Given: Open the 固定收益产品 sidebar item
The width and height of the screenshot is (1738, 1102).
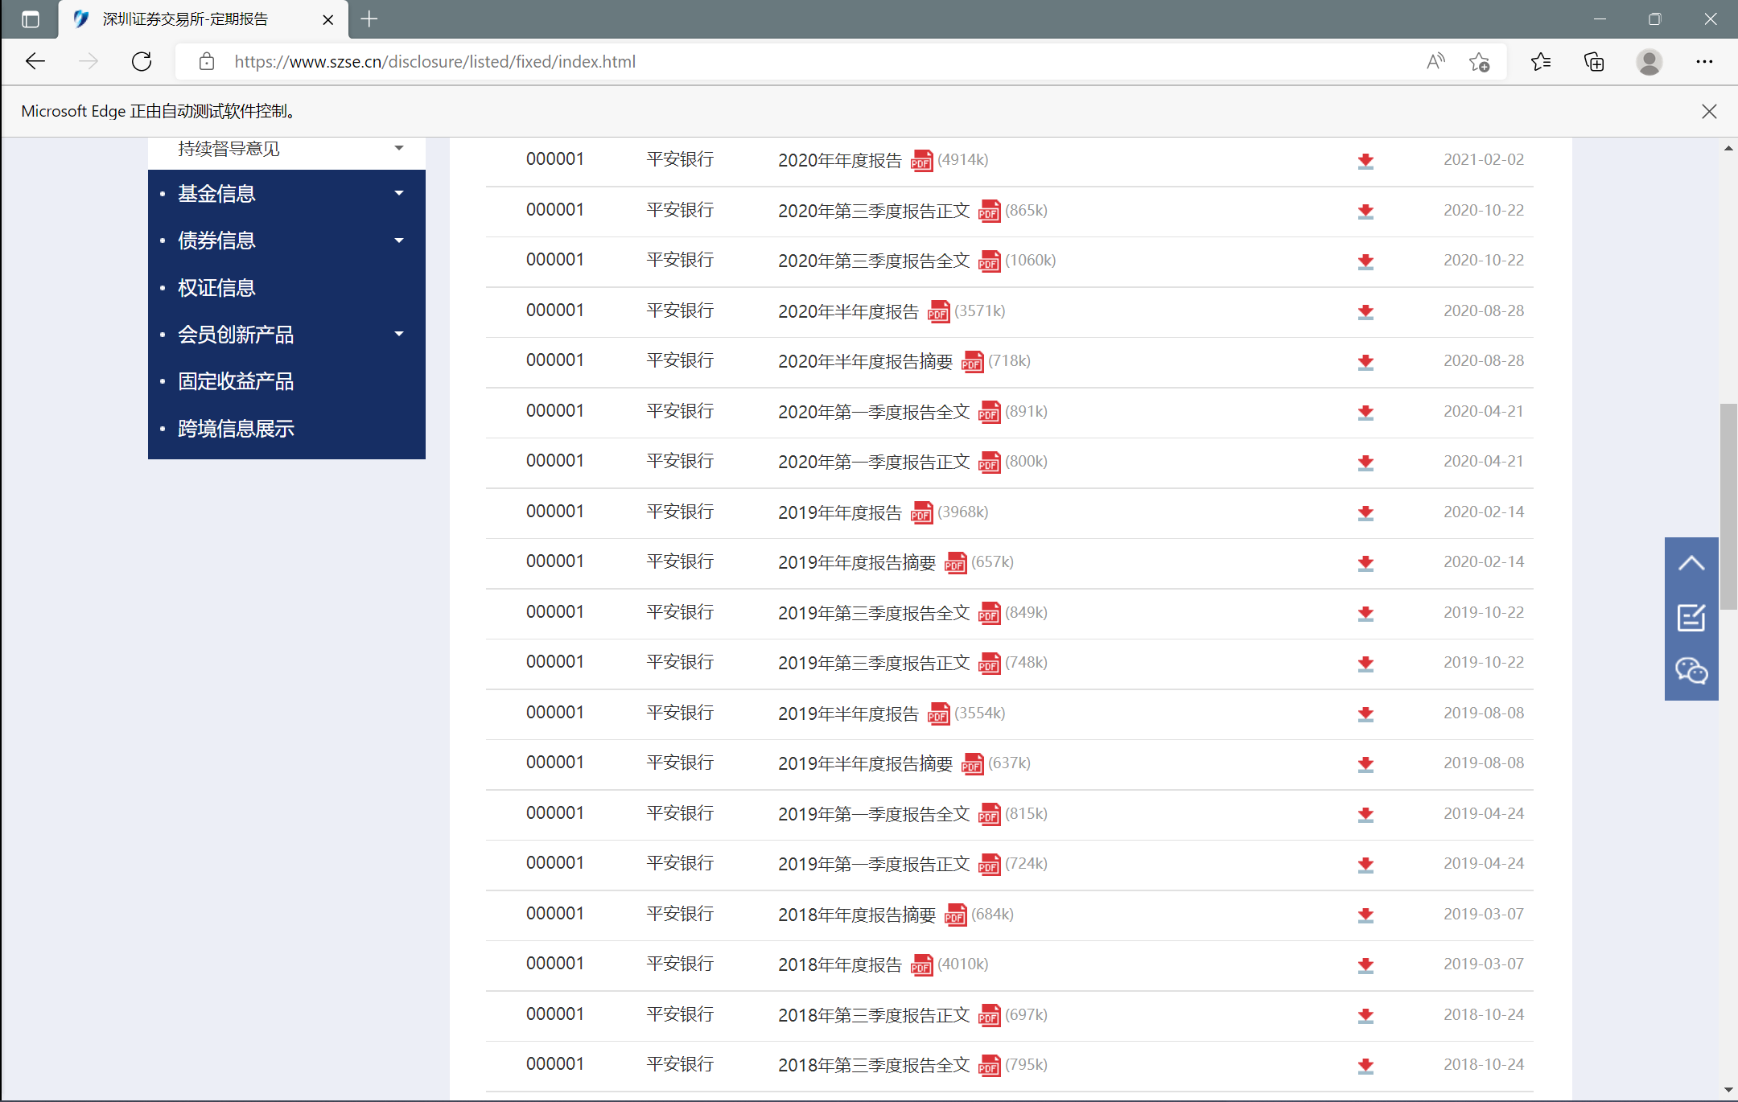Looking at the screenshot, I should click(236, 381).
